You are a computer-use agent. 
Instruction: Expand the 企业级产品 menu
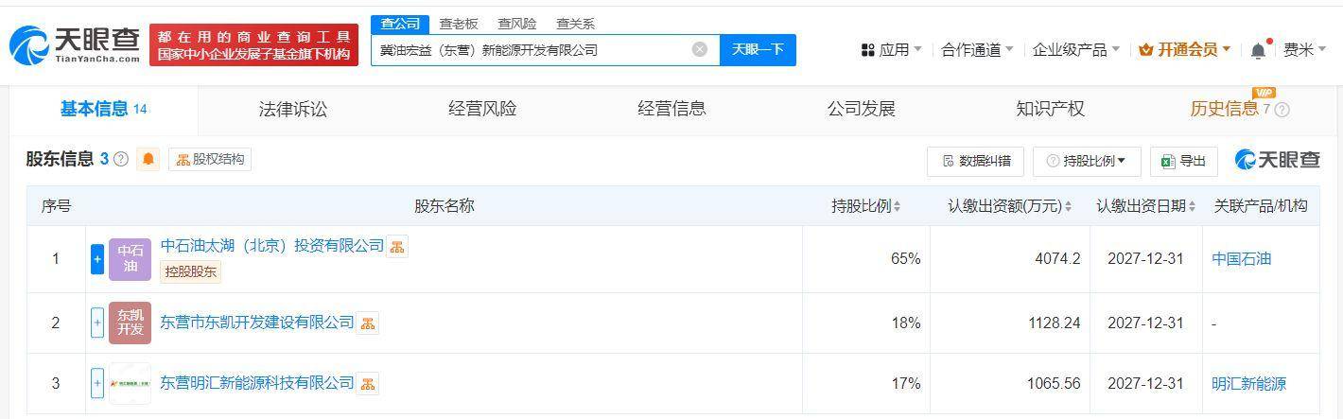pyautogui.click(x=1076, y=50)
